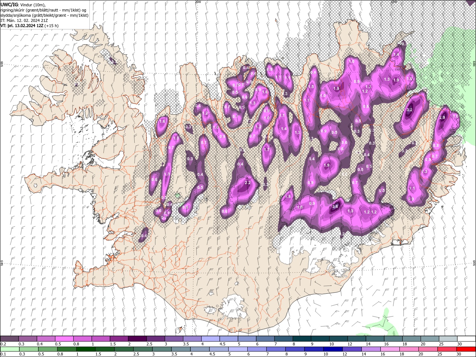The width and height of the screenshot is (476, 357).
Task: Select lower scale dark green swatch between 1 and 1.5
Action: coord(86,349)
